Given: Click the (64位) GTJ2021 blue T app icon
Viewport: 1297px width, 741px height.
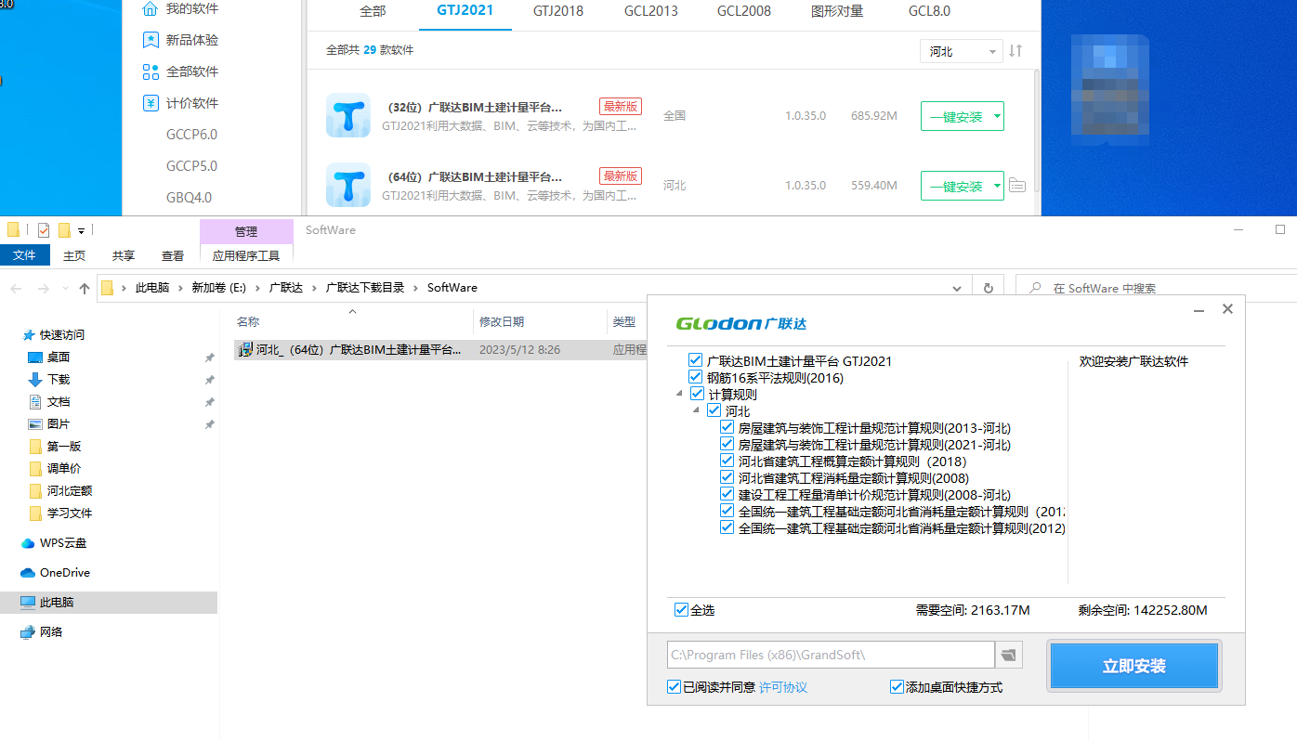Looking at the screenshot, I should coord(348,185).
